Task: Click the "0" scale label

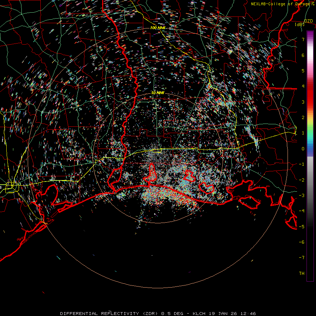Action: point(303,149)
